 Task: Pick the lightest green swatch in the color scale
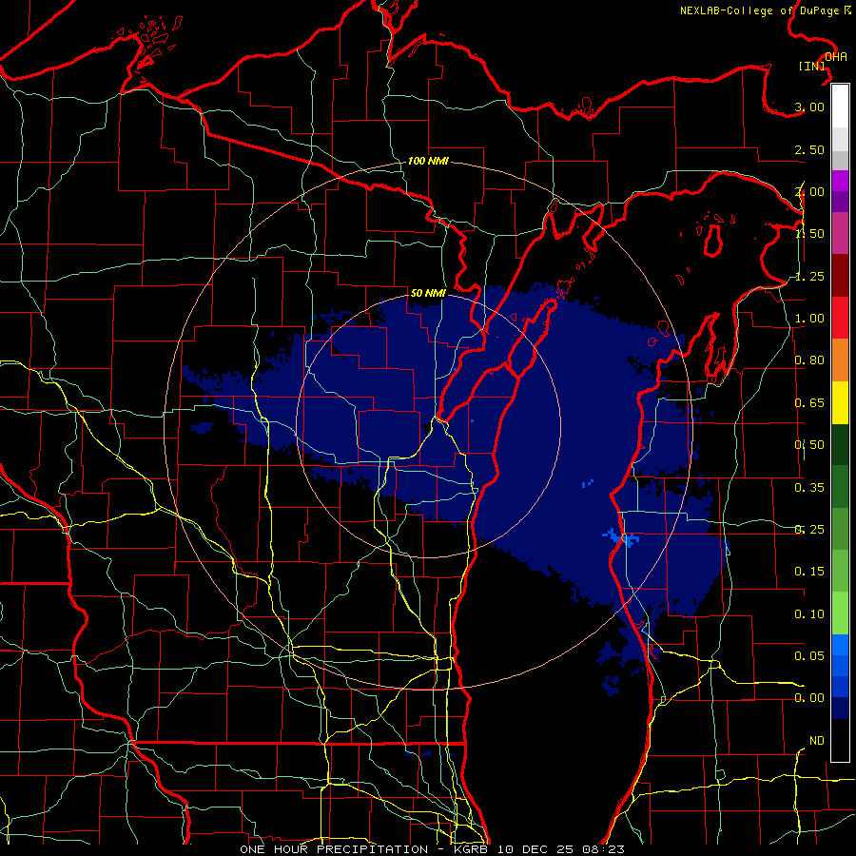840,613
